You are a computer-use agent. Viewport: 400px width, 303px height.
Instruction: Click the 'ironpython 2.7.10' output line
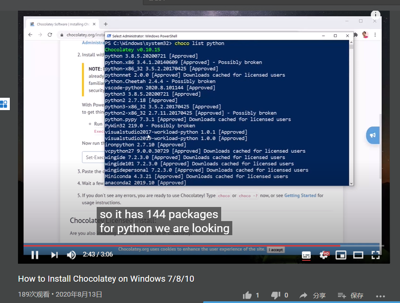145,145
